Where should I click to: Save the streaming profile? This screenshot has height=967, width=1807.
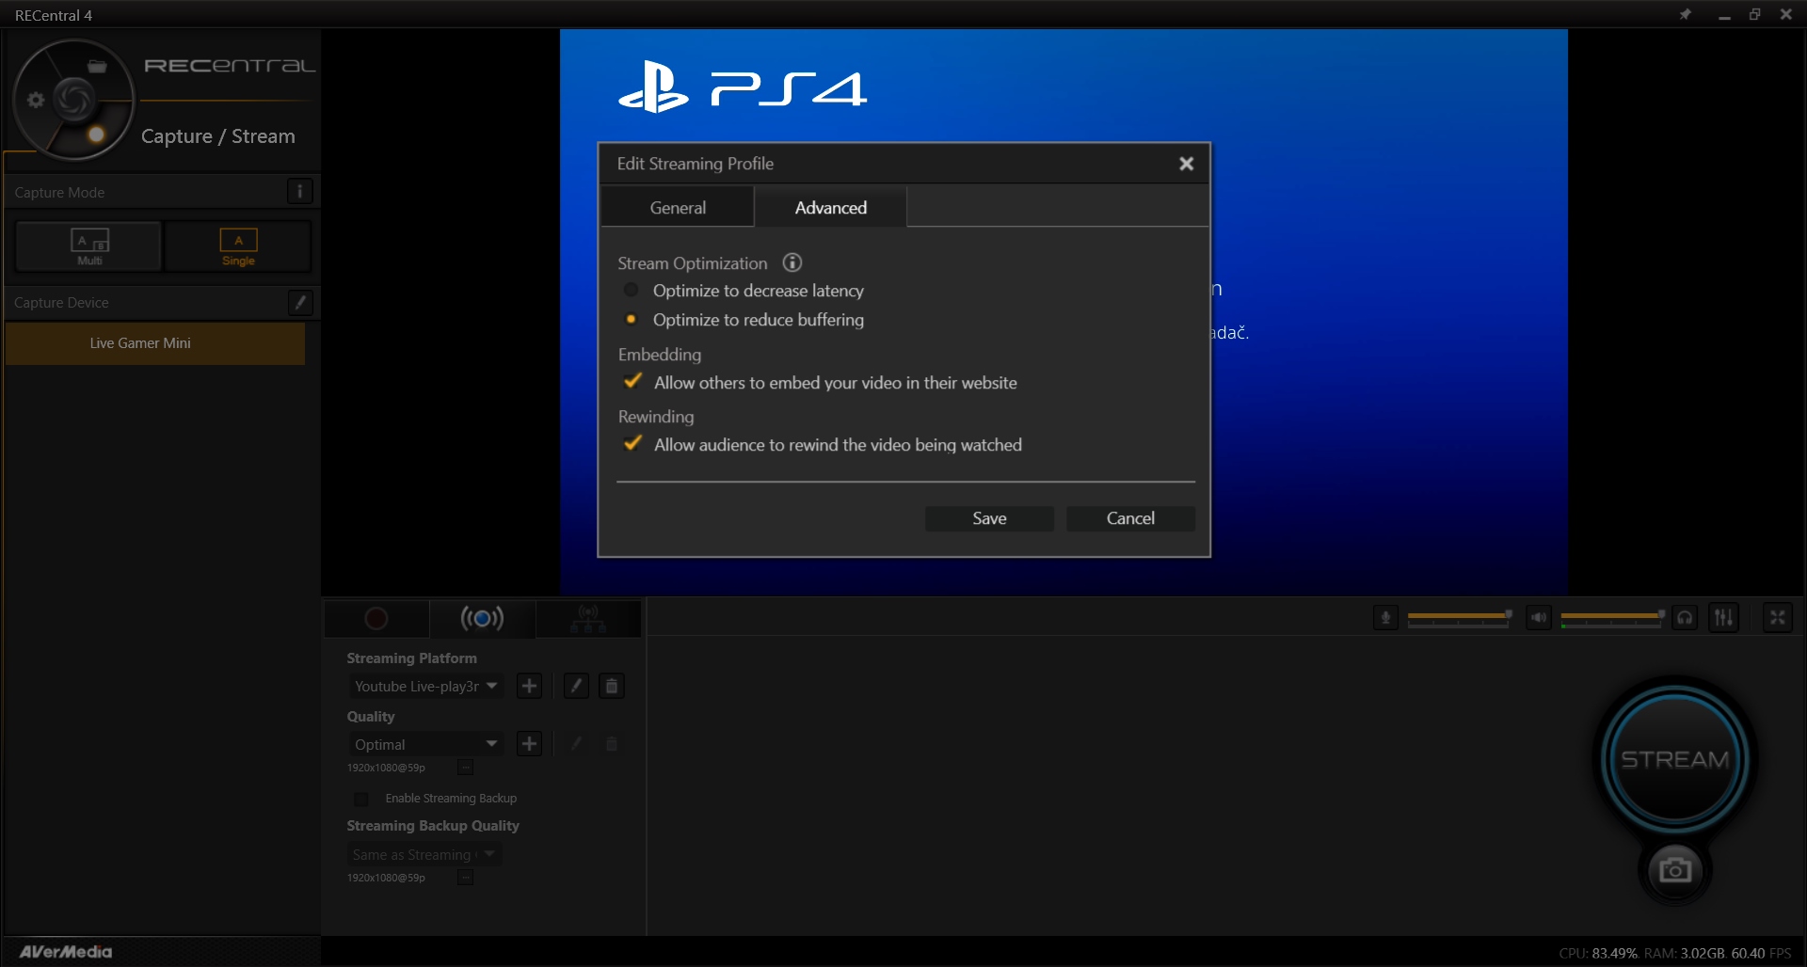(x=989, y=518)
